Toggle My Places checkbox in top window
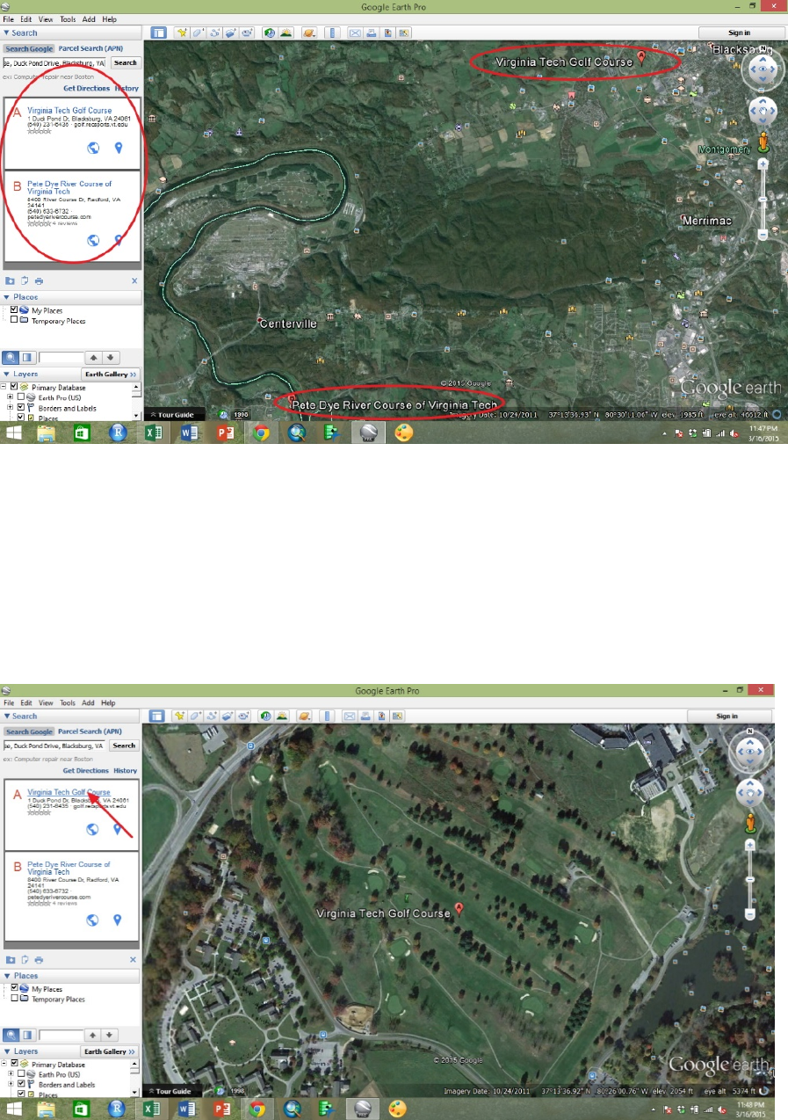The width and height of the screenshot is (788, 1120). (x=14, y=310)
